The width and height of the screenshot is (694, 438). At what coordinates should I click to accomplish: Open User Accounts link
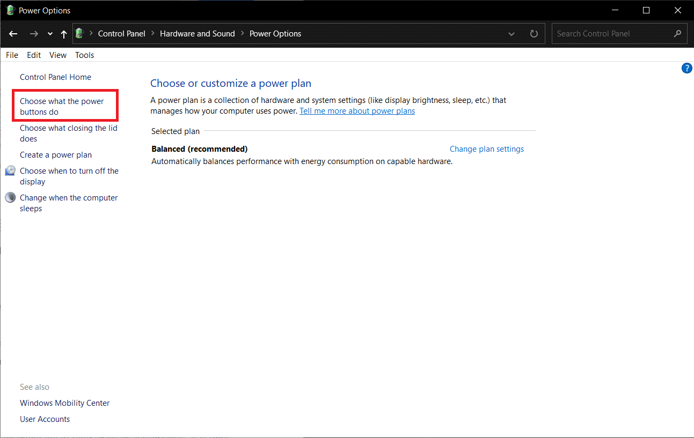tap(45, 419)
